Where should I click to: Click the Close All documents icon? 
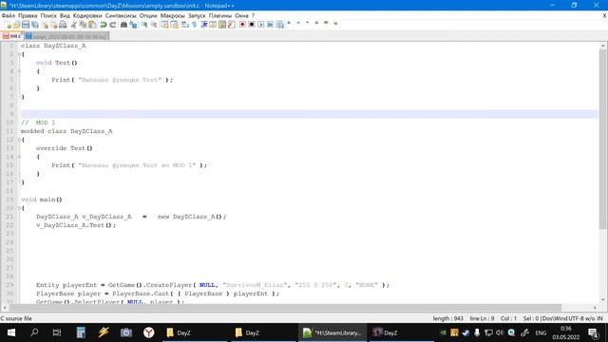pos(54,25)
